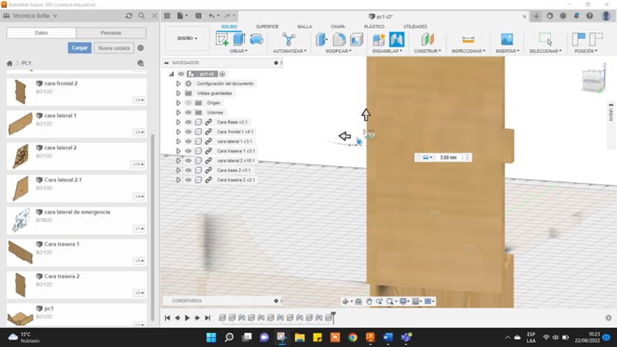
Task: Click the save icon in top toolbar
Action: [198, 16]
